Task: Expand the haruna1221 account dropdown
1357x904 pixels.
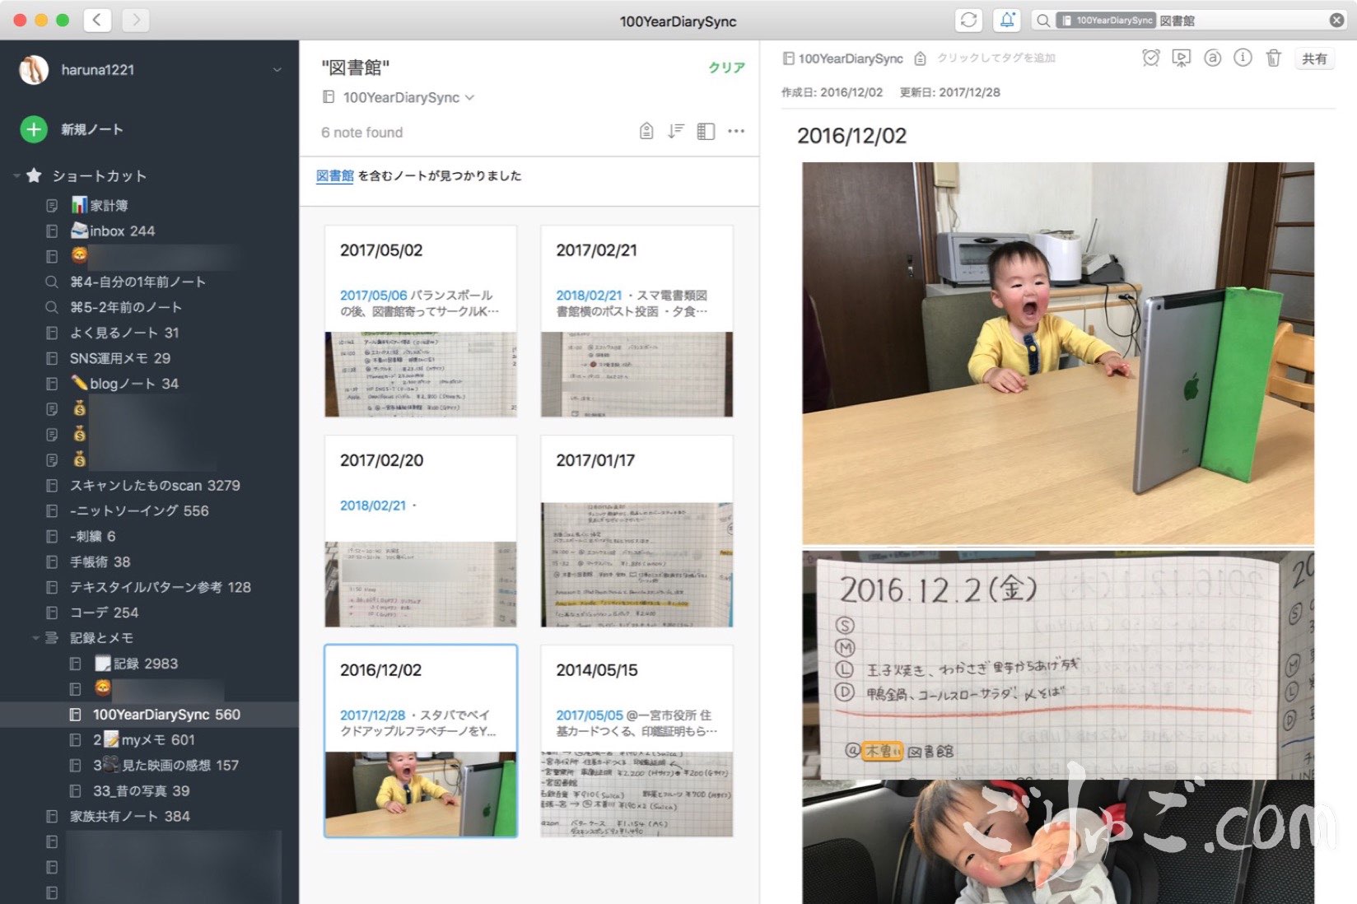Action: tap(277, 70)
